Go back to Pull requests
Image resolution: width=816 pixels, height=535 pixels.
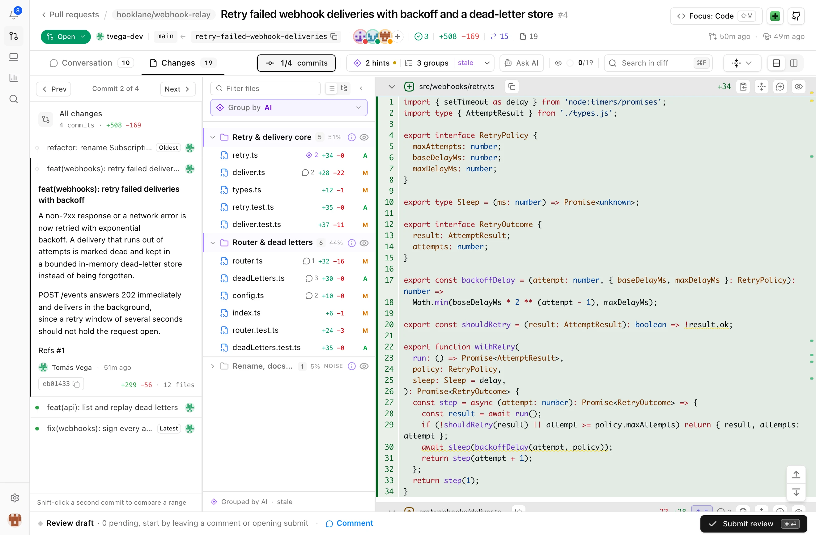coord(71,15)
